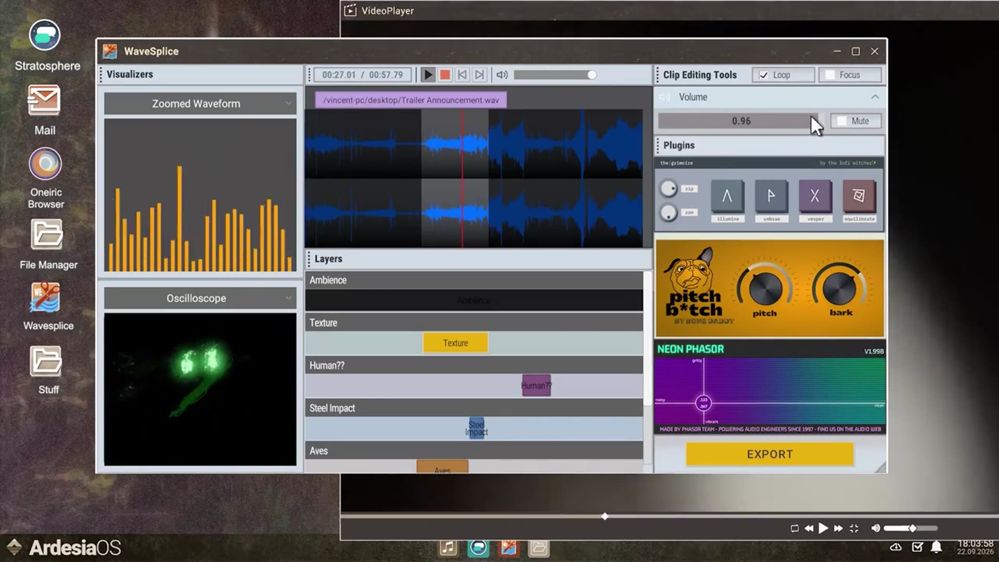Screen dimensions: 999x562
Task: Click the WaveSplice transport speaker icon
Action: (502, 75)
